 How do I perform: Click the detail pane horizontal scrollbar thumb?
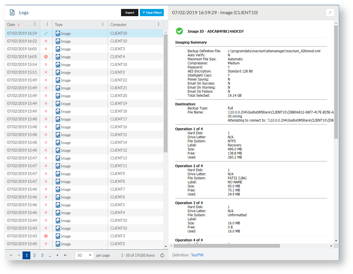[226, 246]
